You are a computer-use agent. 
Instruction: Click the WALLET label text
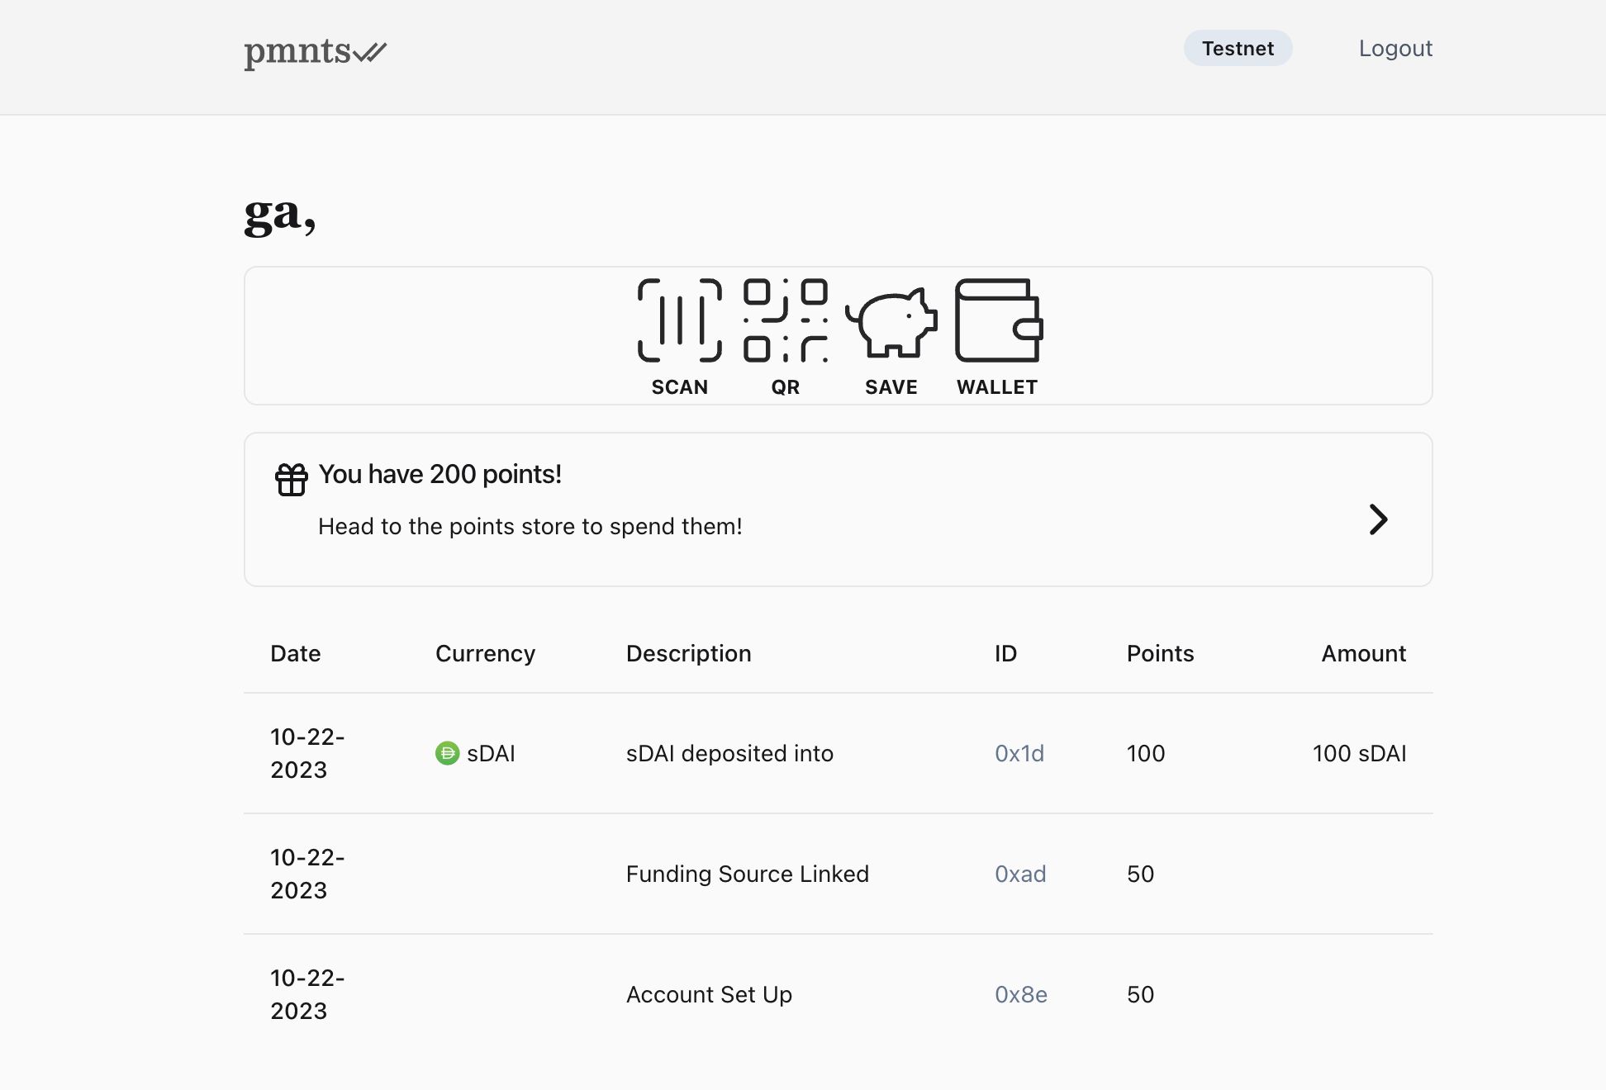click(x=997, y=387)
